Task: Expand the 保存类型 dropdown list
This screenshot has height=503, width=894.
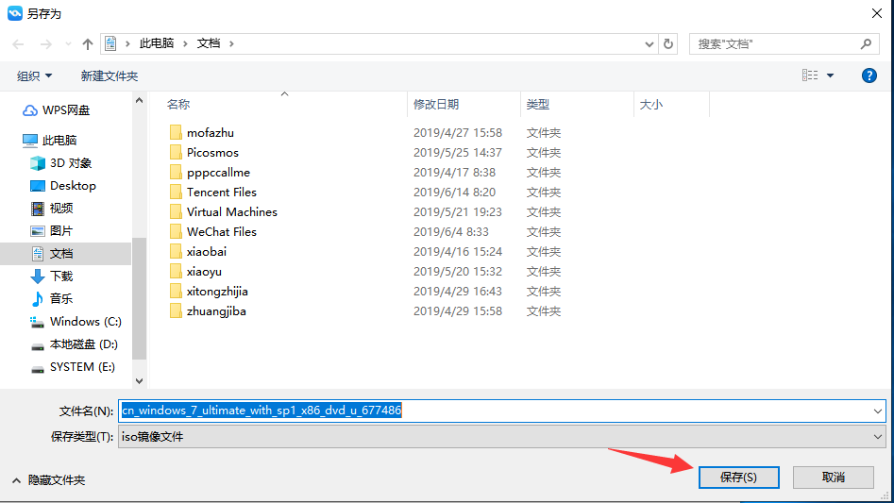Action: click(878, 437)
